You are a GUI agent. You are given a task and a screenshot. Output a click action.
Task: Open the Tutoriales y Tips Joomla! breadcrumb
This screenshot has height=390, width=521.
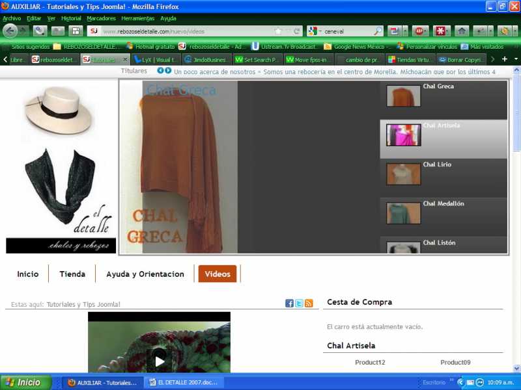pos(83,304)
